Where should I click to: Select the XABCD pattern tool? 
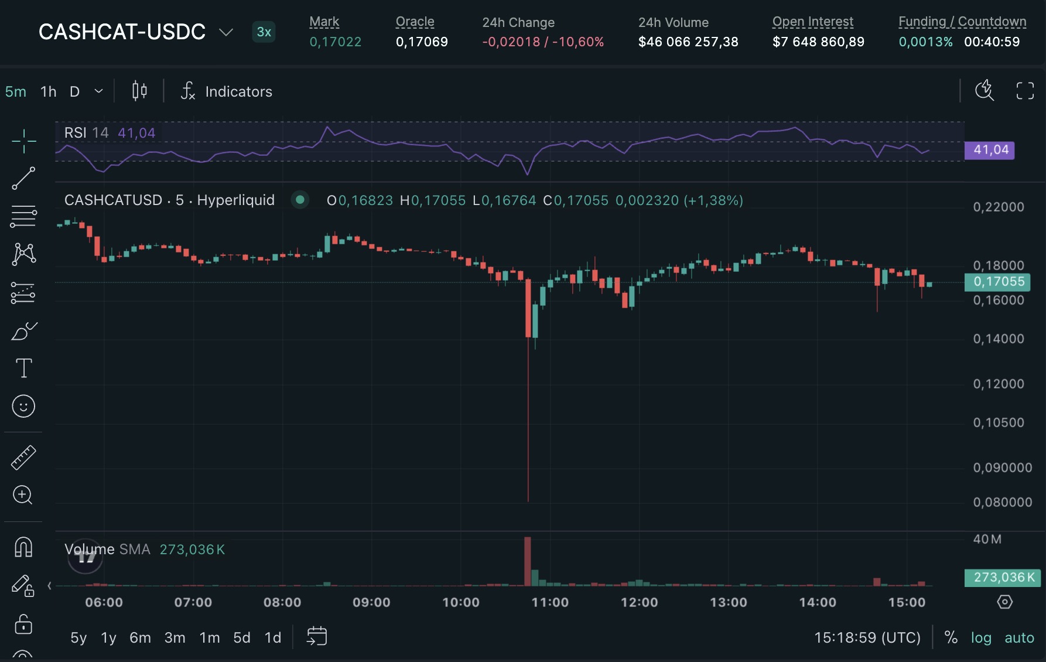click(23, 254)
